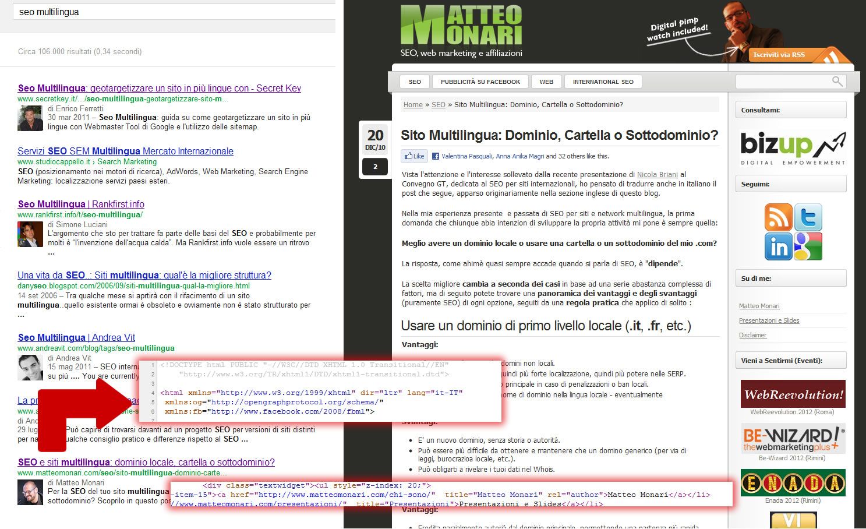Open the Presentazioni e Slides sidebar link

pyautogui.click(x=769, y=320)
